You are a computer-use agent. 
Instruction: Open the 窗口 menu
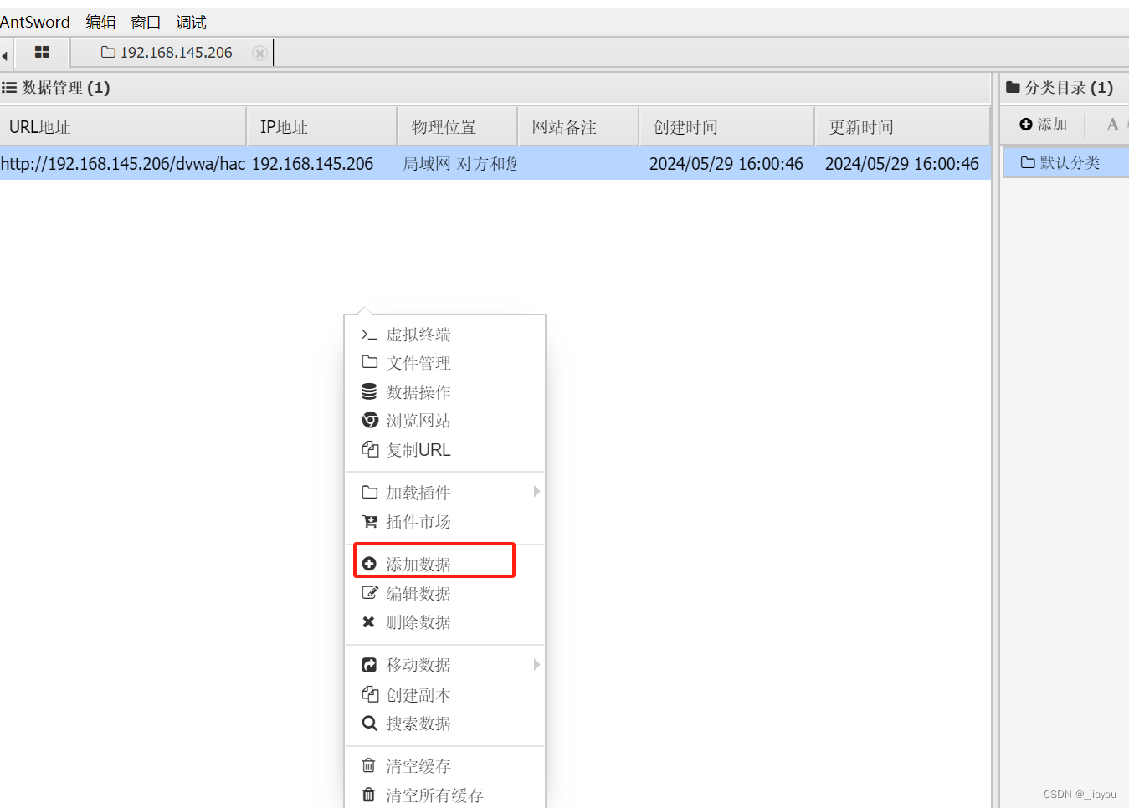[x=146, y=22]
